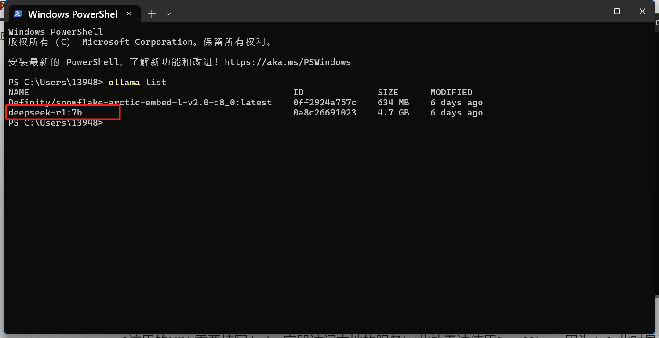Click the PowerShell icon in the tab

tap(18, 14)
